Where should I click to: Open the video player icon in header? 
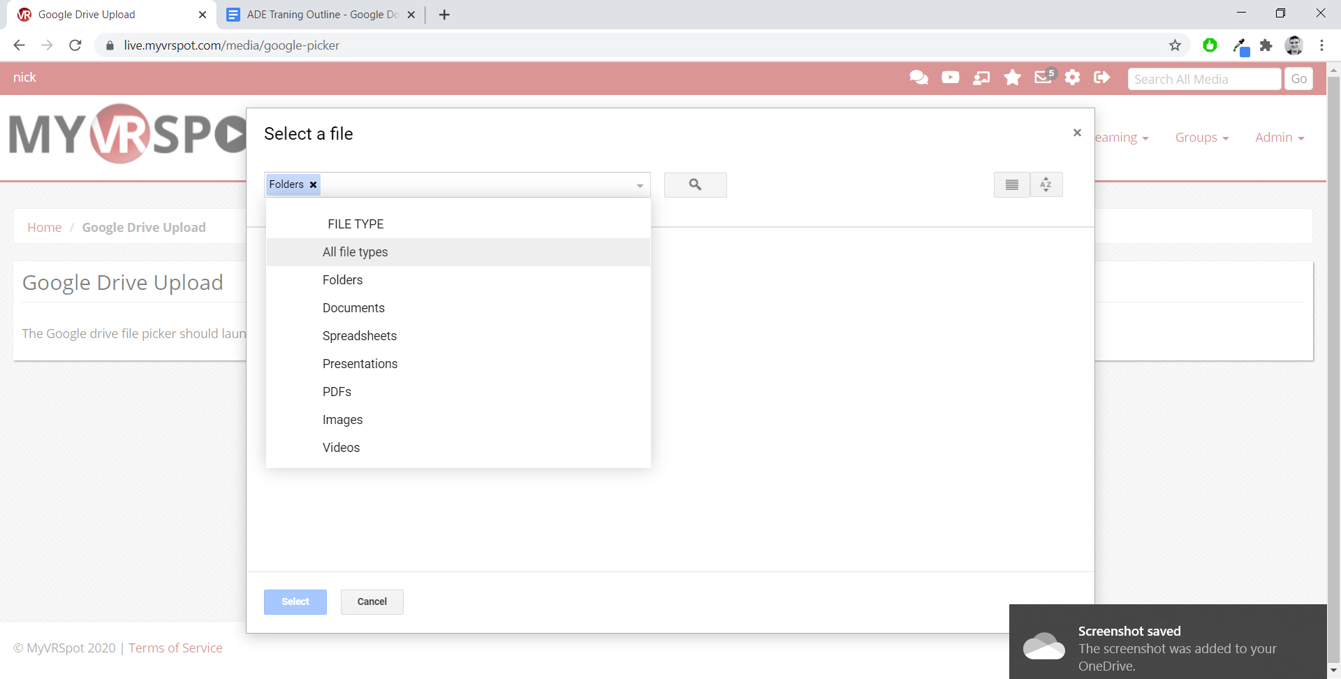coord(950,78)
